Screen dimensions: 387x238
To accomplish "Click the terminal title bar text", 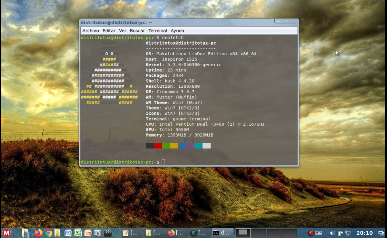I will pyautogui.click(x=116, y=22).
